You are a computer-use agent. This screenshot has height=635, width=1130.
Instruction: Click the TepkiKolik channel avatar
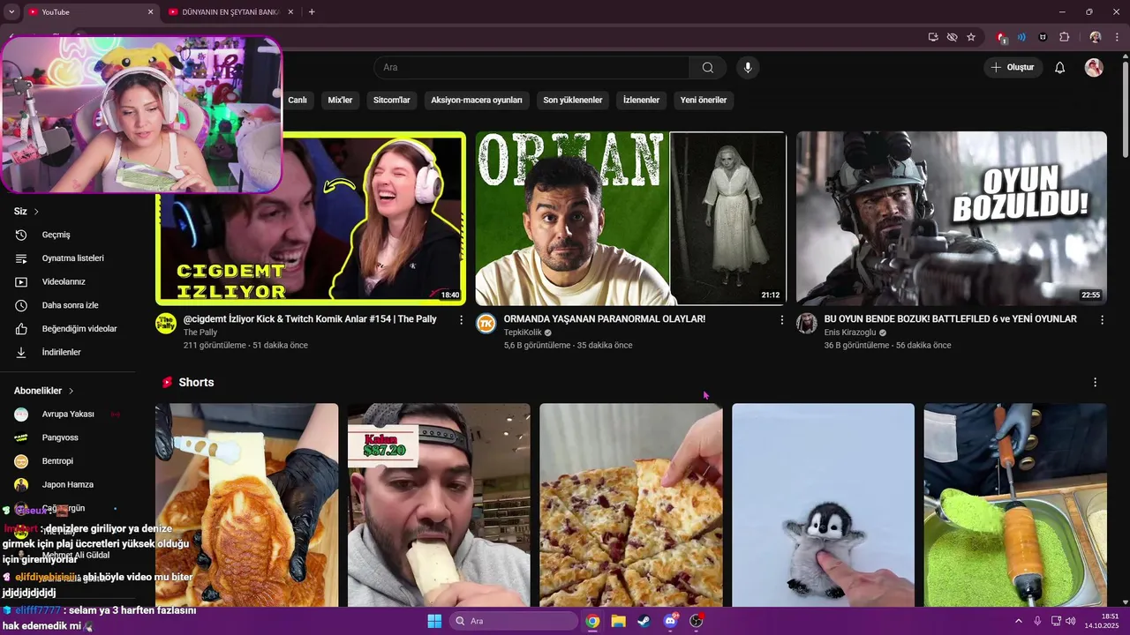tap(486, 324)
